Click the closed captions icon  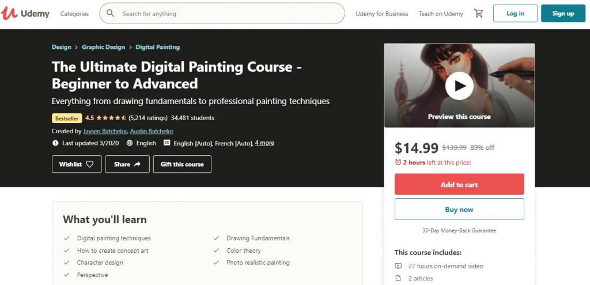pyautogui.click(x=167, y=143)
